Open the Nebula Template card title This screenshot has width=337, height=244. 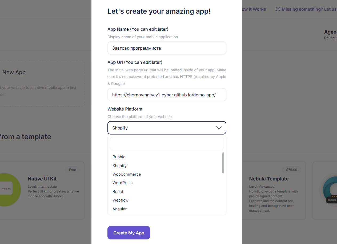click(x=269, y=179)
